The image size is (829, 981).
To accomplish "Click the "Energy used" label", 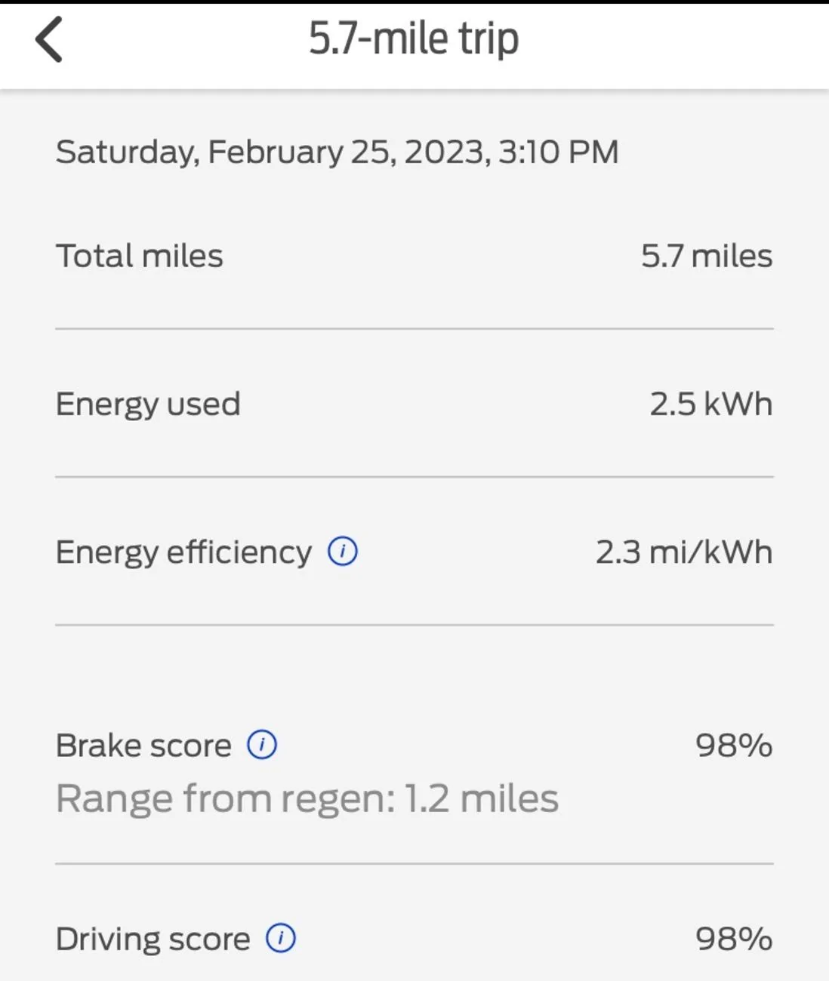I will pyautogui.click(x=148, y=404).
